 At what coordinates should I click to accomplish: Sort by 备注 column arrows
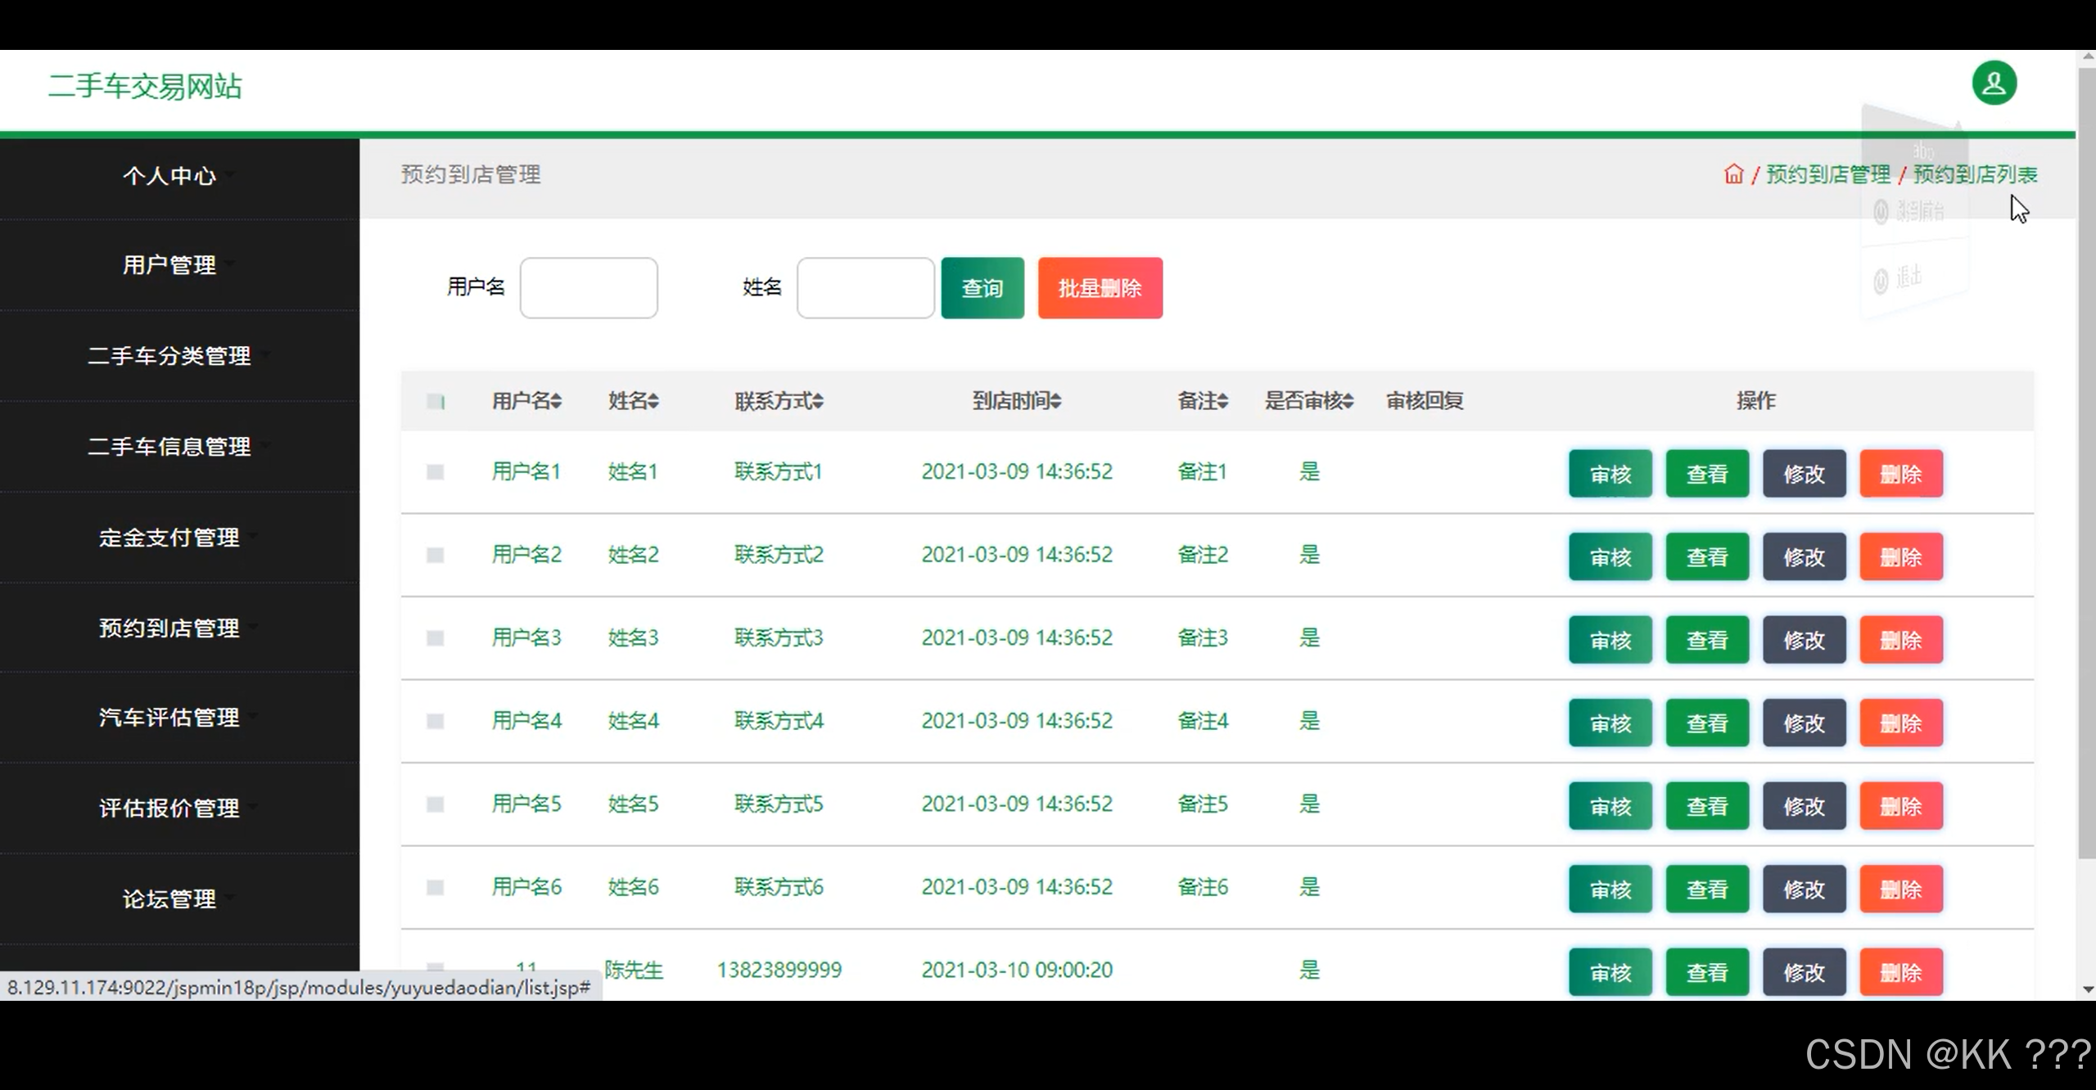tap(1222, 401)
